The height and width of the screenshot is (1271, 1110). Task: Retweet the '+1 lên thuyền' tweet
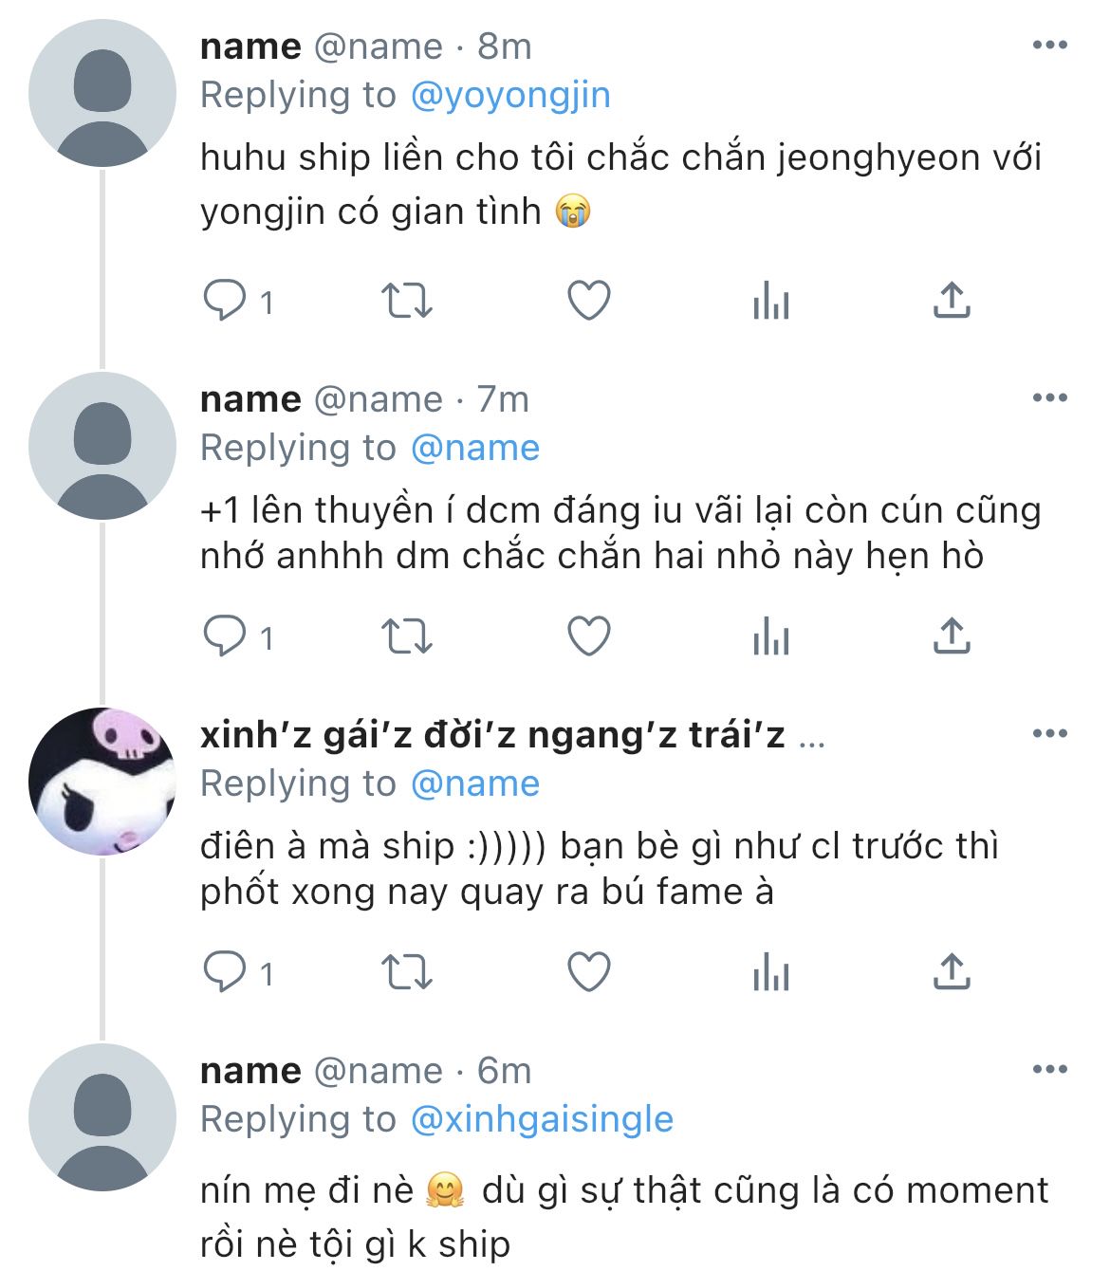click(406, 636)
